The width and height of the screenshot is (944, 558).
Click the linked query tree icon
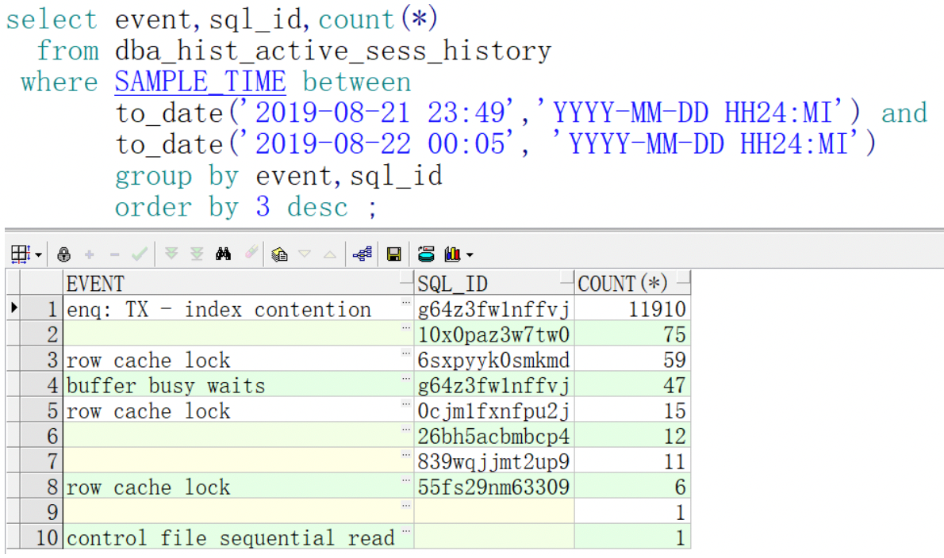tap(363, 254)
